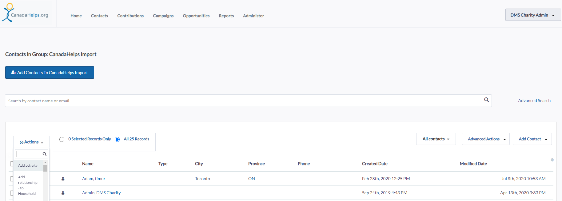This screenshot has height=201, width=562.
Task: Open the All contacts filter dropdown
Action: tap(436, 139)
